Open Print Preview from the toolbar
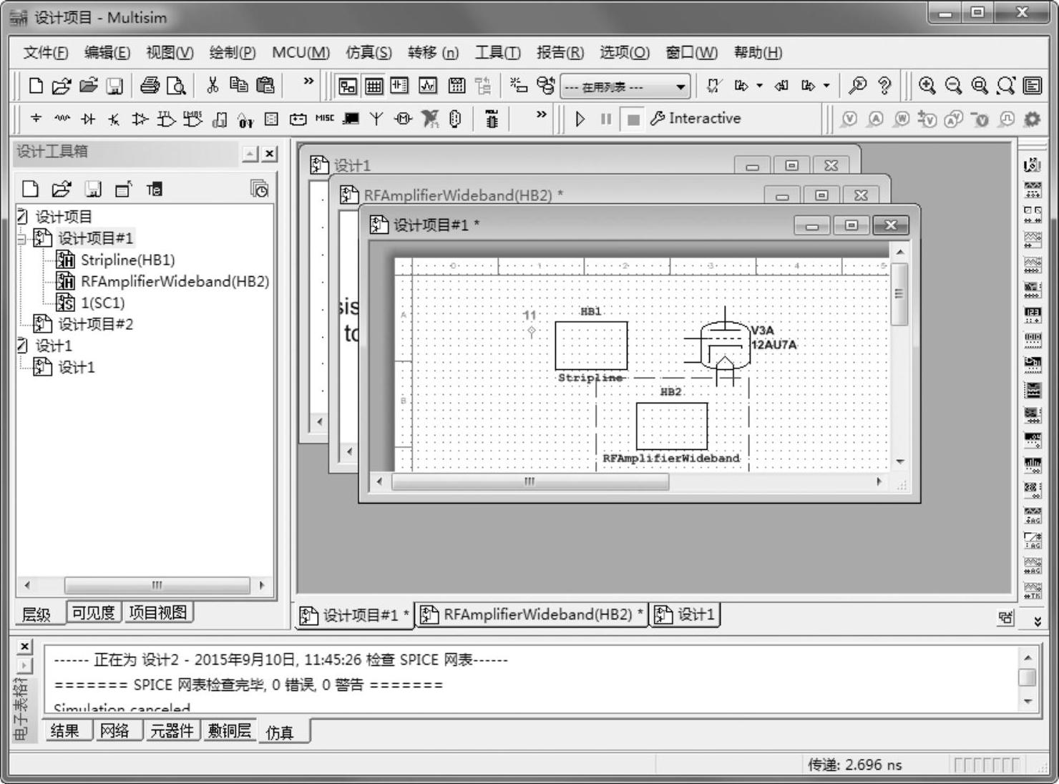 pos(176,86)
